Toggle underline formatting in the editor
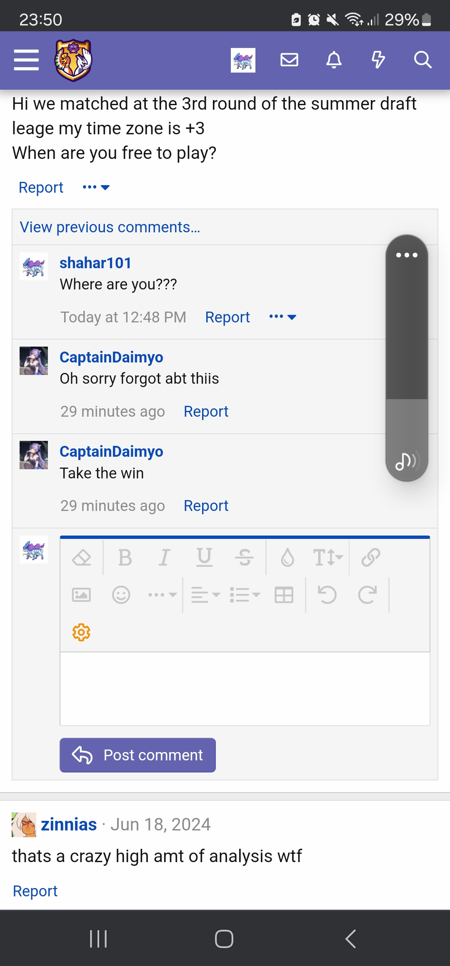 (x=204, y=557)
